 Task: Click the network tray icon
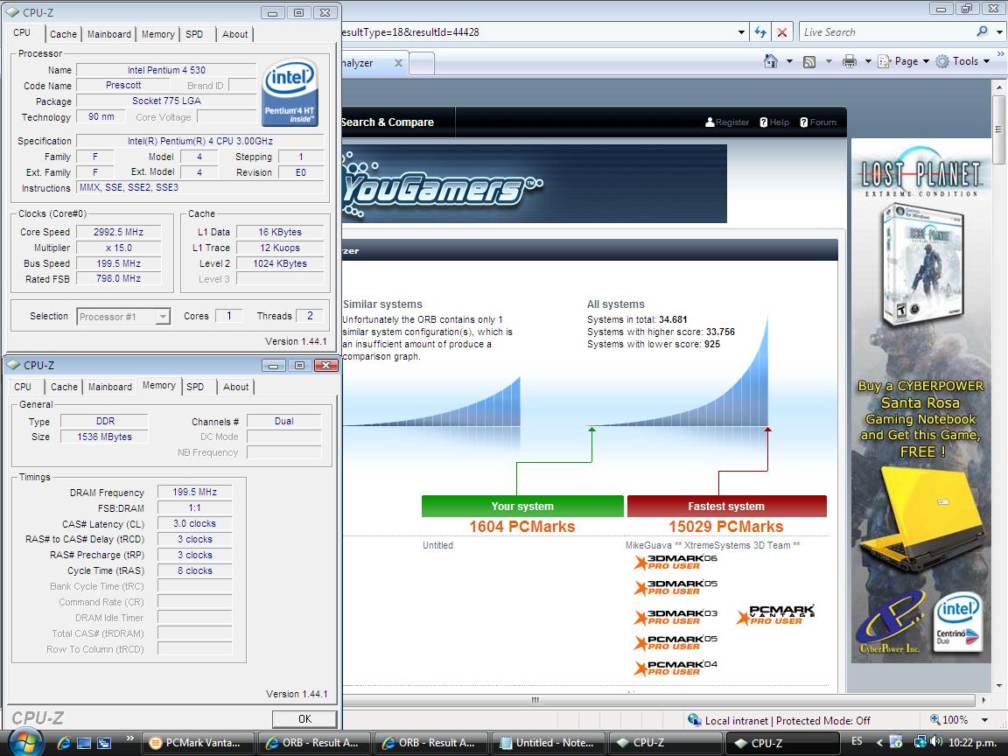click(920, 742)
